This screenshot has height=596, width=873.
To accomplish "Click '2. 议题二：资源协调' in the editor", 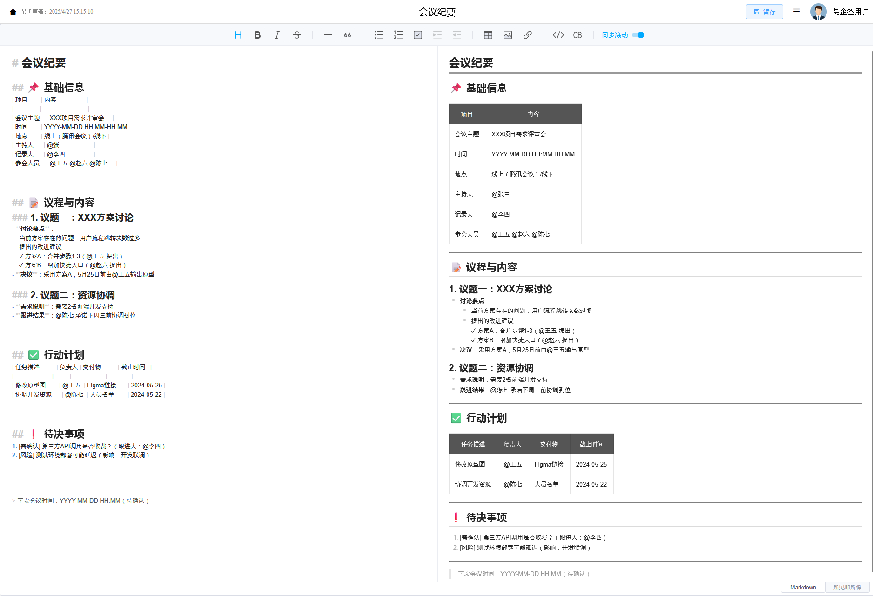I will click(x=73, y=295).
